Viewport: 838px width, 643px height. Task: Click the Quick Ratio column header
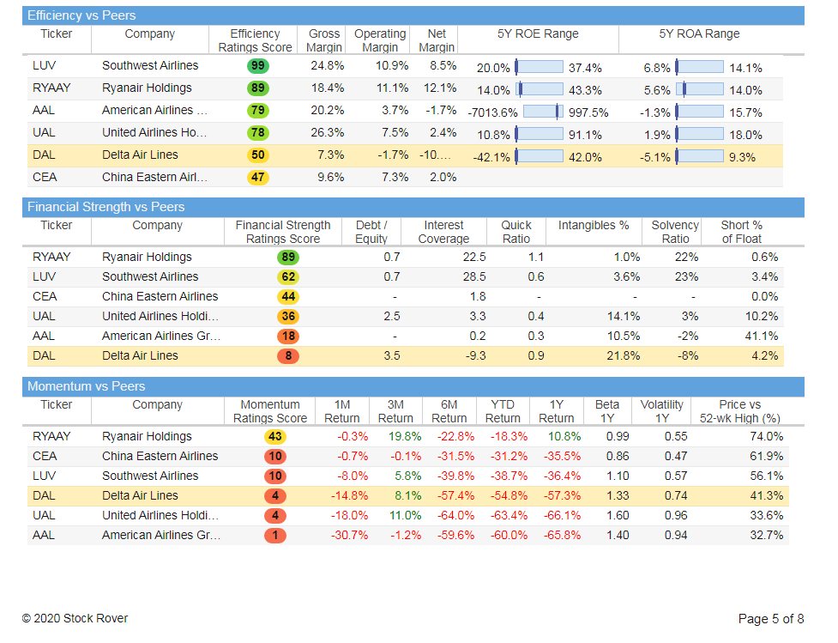pyautogui.click(x=516, y=232)
